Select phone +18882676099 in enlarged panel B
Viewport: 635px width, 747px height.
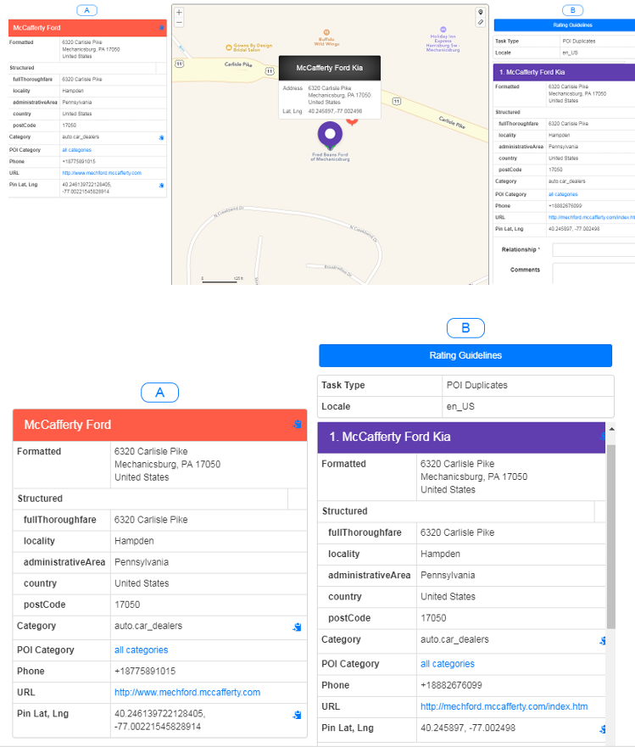tap(451, 686)
